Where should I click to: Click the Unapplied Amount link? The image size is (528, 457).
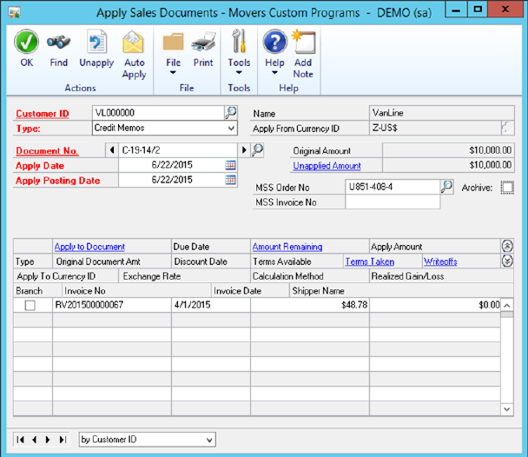(x=327, y=166)
